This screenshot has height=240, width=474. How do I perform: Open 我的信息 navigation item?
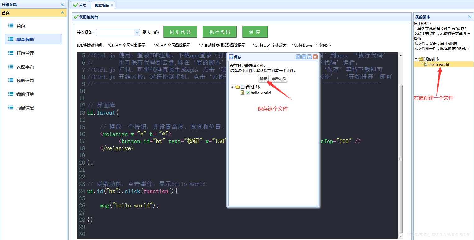point(34,80)
